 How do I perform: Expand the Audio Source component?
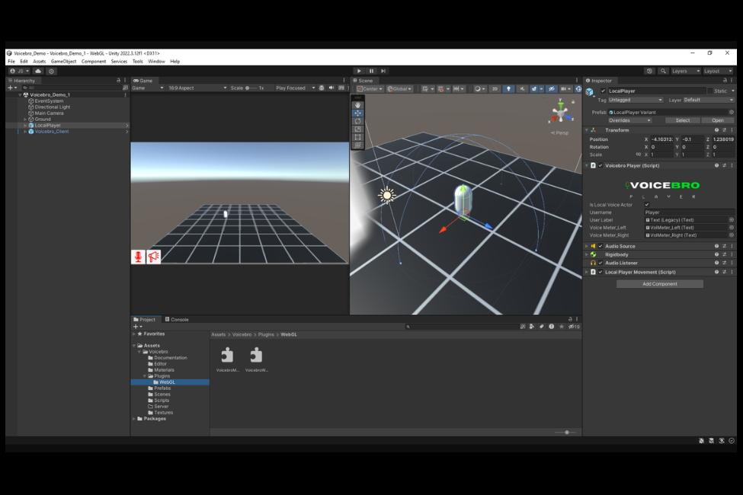coord(587,246)
